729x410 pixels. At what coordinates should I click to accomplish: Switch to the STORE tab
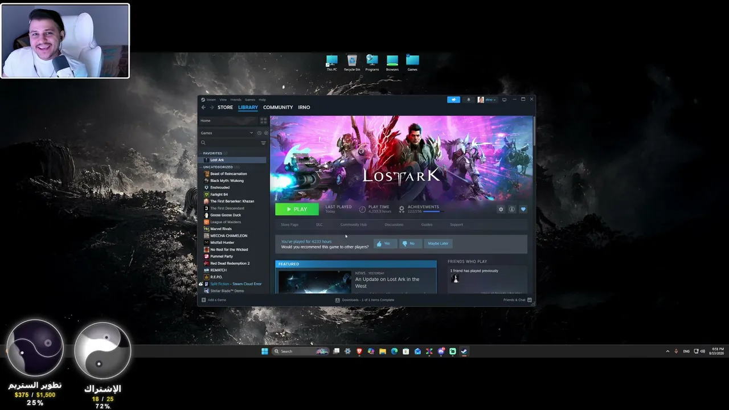coord(225,107)
